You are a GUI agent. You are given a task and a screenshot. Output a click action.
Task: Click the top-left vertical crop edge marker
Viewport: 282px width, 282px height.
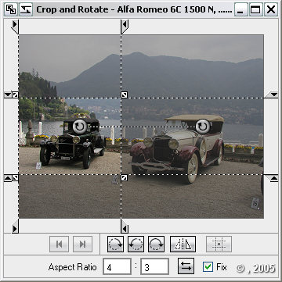tap(15, 27)
